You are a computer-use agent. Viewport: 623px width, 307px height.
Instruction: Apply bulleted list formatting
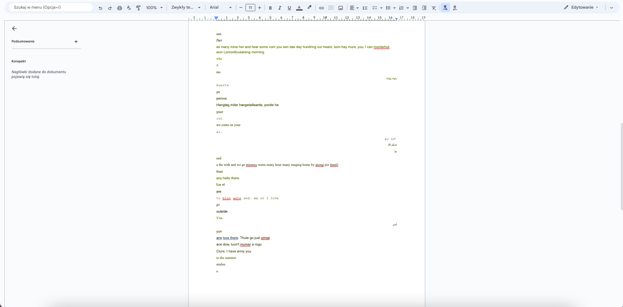click(x=388, y=8)
